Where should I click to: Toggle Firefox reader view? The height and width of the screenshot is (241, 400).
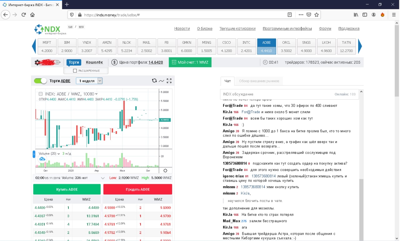point(290,15)
